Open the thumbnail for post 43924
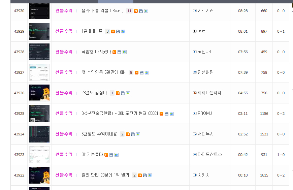The height and width of the screenshot is (190, 293). pos(39,134)
